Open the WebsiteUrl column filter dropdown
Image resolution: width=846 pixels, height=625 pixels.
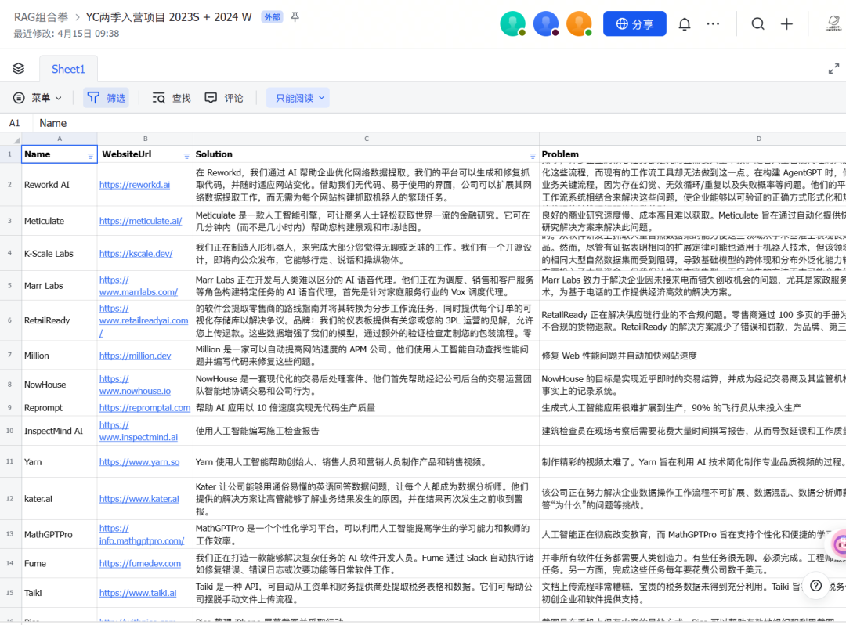[186, 156]
